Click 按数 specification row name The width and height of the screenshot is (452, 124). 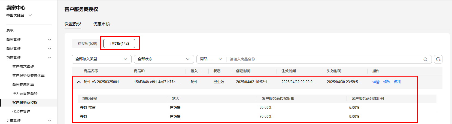(84, 116)
